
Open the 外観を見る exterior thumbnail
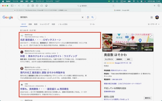pos(133,47)
